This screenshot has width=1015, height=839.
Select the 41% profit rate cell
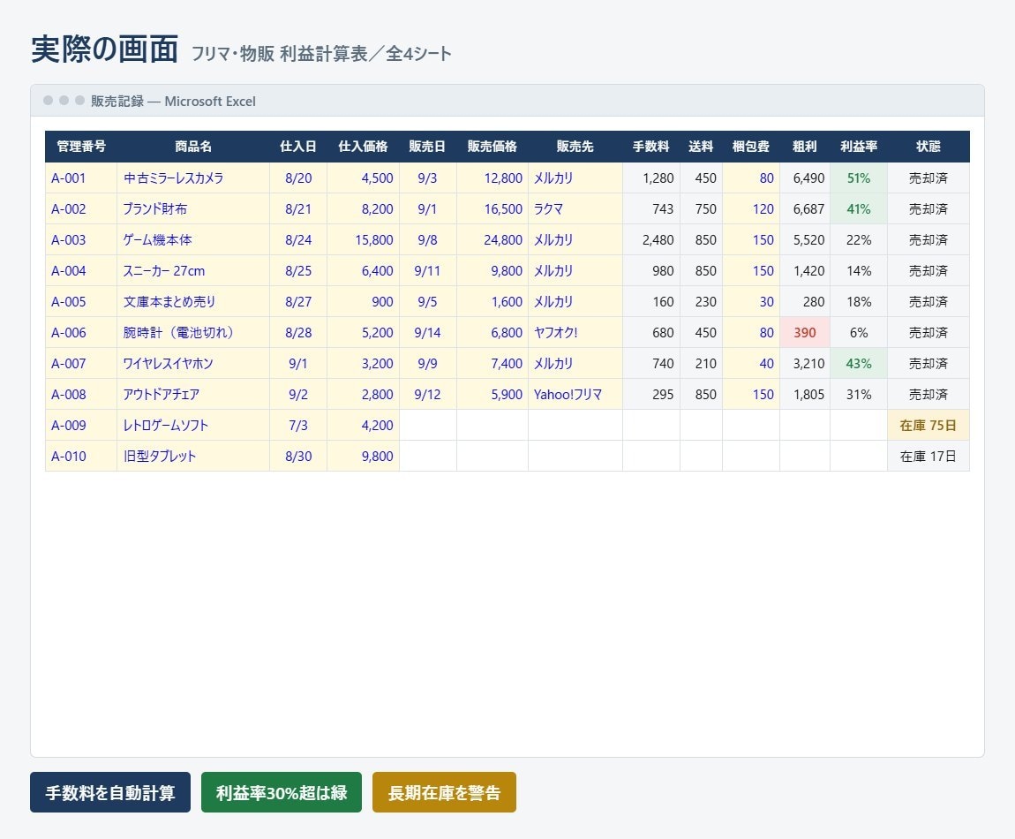[x=859, y=208]
